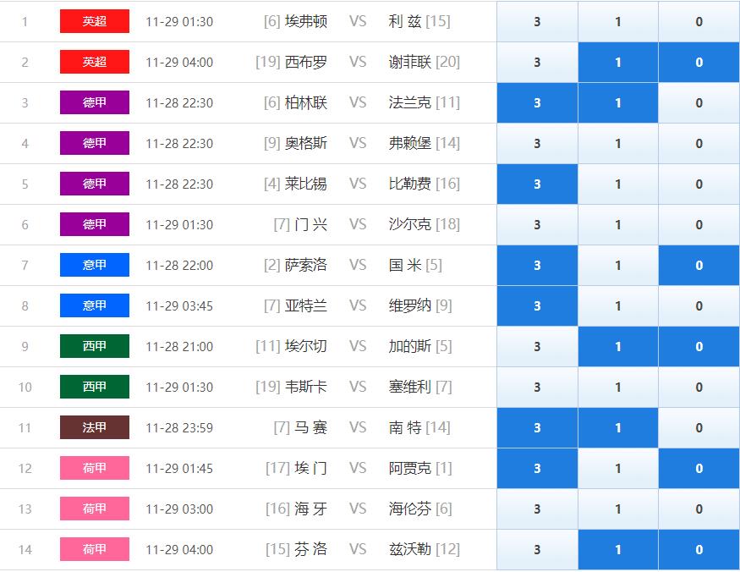740x572 pixels.
Task: Select 1 for 门兴 vs 沙尔克
Action: coord(618,224)
